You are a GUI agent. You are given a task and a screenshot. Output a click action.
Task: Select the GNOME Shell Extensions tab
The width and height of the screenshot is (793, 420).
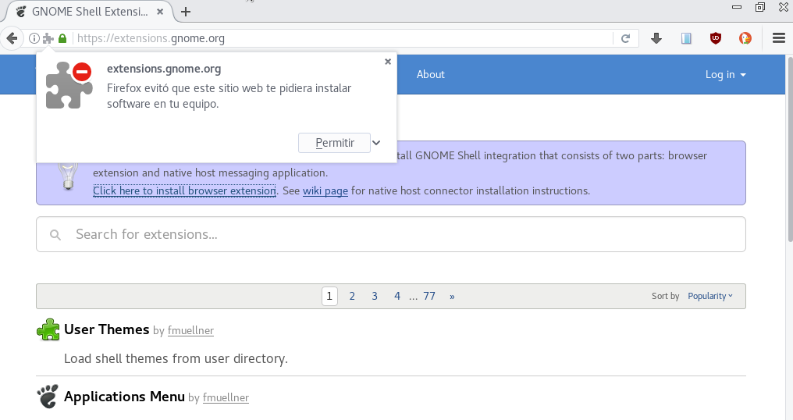pos(89,12)
